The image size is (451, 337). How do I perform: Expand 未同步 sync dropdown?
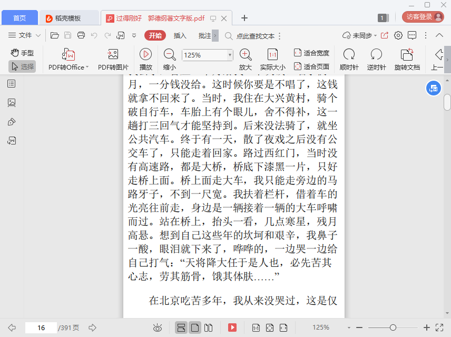[375, 36]
